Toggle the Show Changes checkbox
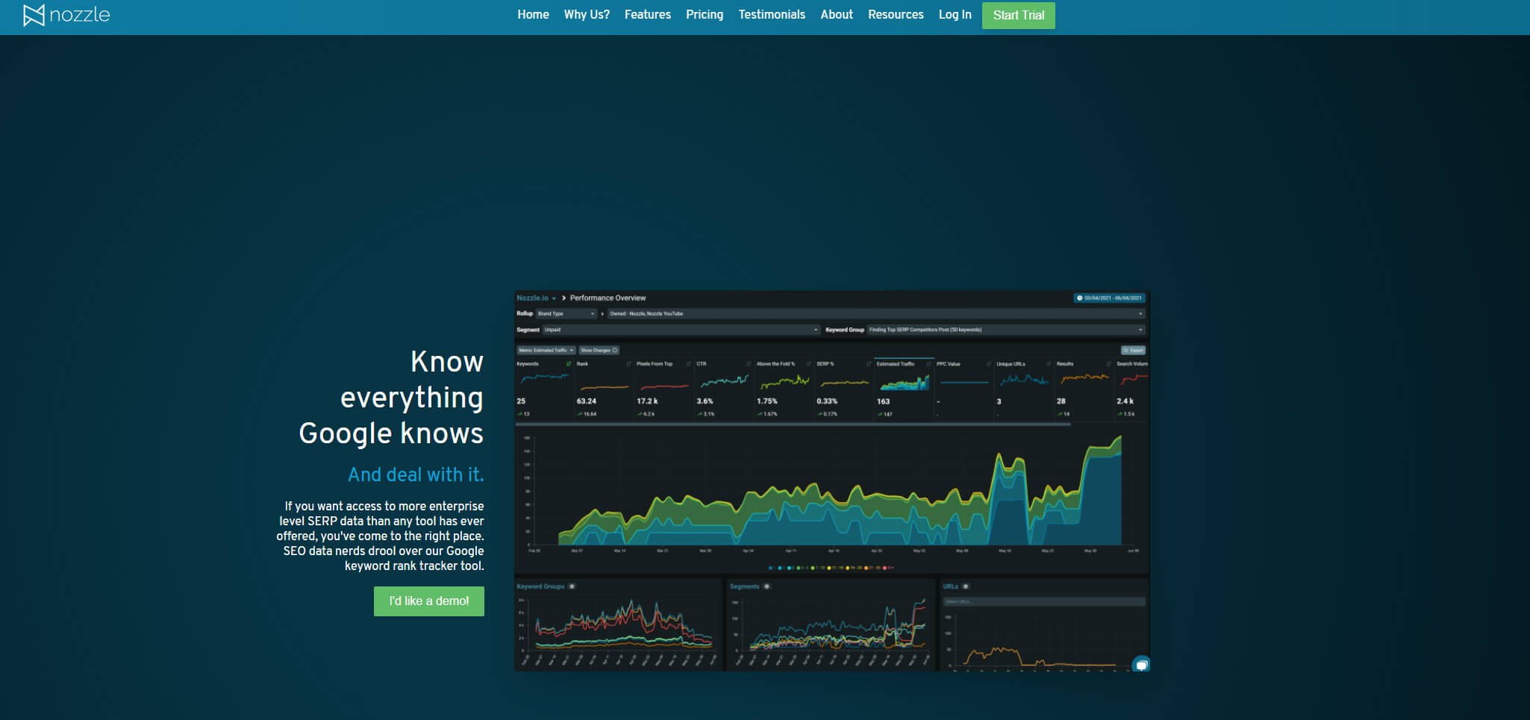The width and height of the screenshot is (1530, 720). (615, 350)
